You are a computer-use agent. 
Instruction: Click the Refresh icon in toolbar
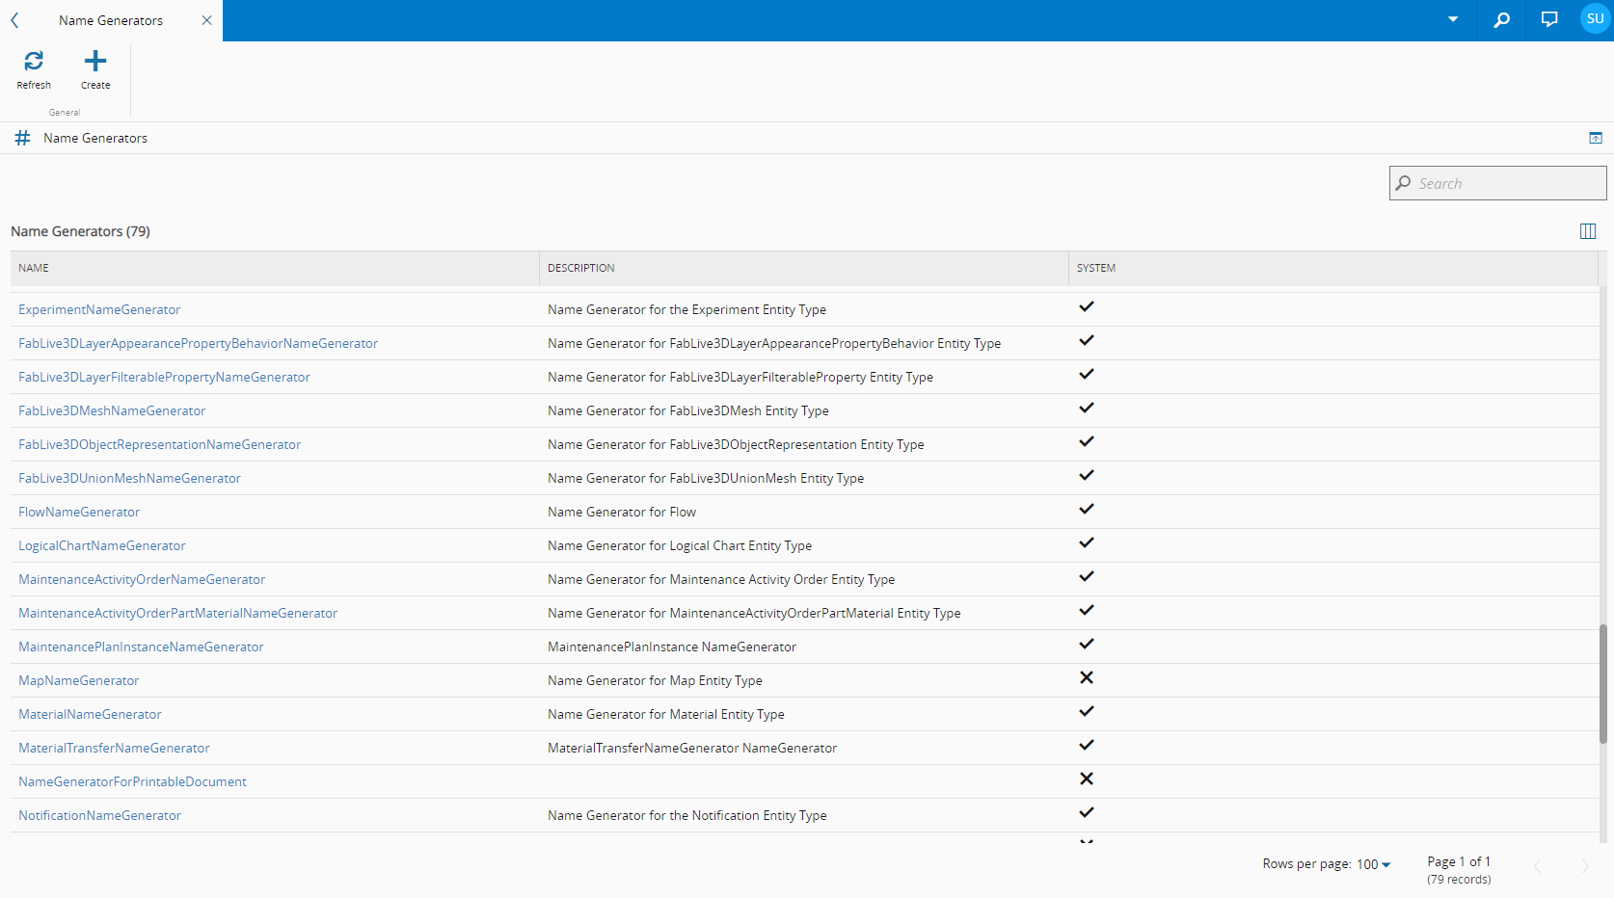point(34,62)
